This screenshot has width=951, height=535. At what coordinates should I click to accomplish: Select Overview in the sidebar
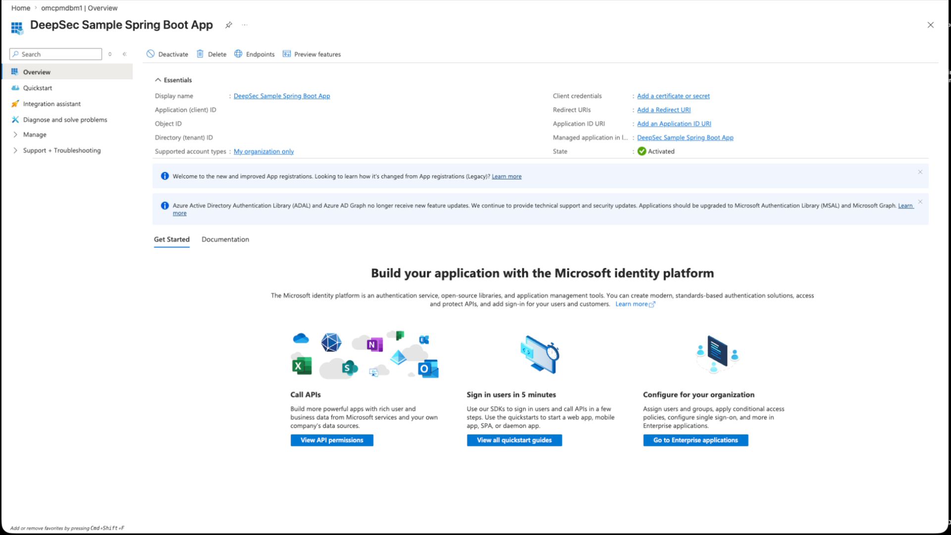point(68,72)
